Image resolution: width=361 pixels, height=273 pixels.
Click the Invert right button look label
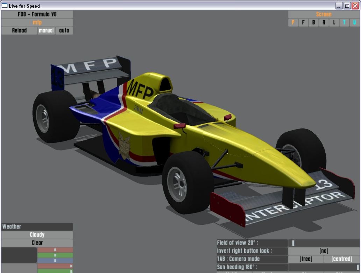tap(252, 251)
